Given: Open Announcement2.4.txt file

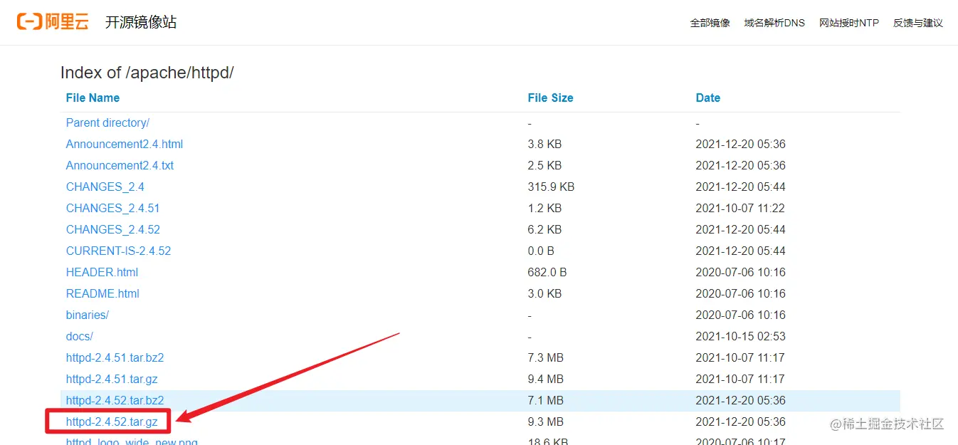Looking at the screenshot, I should (120, 165).
